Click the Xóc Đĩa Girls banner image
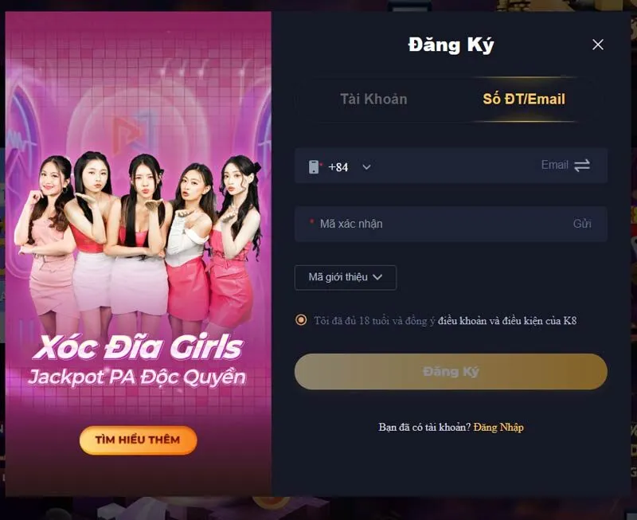 (138, 253)
